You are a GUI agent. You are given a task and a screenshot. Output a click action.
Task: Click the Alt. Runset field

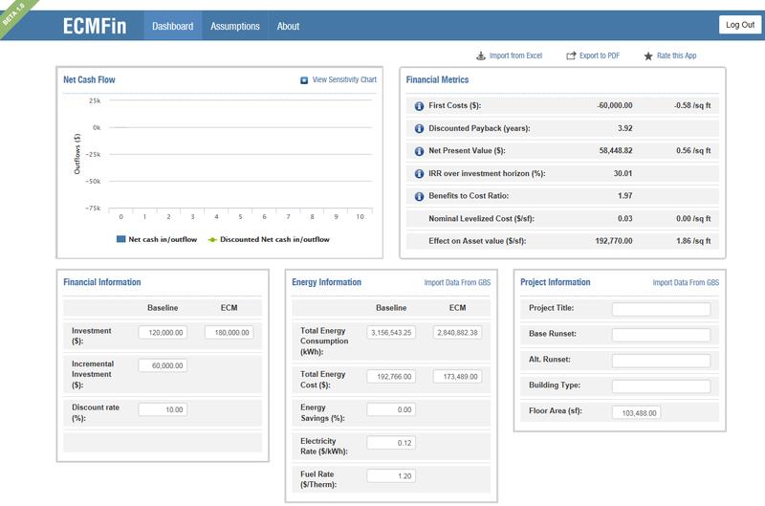661,361
